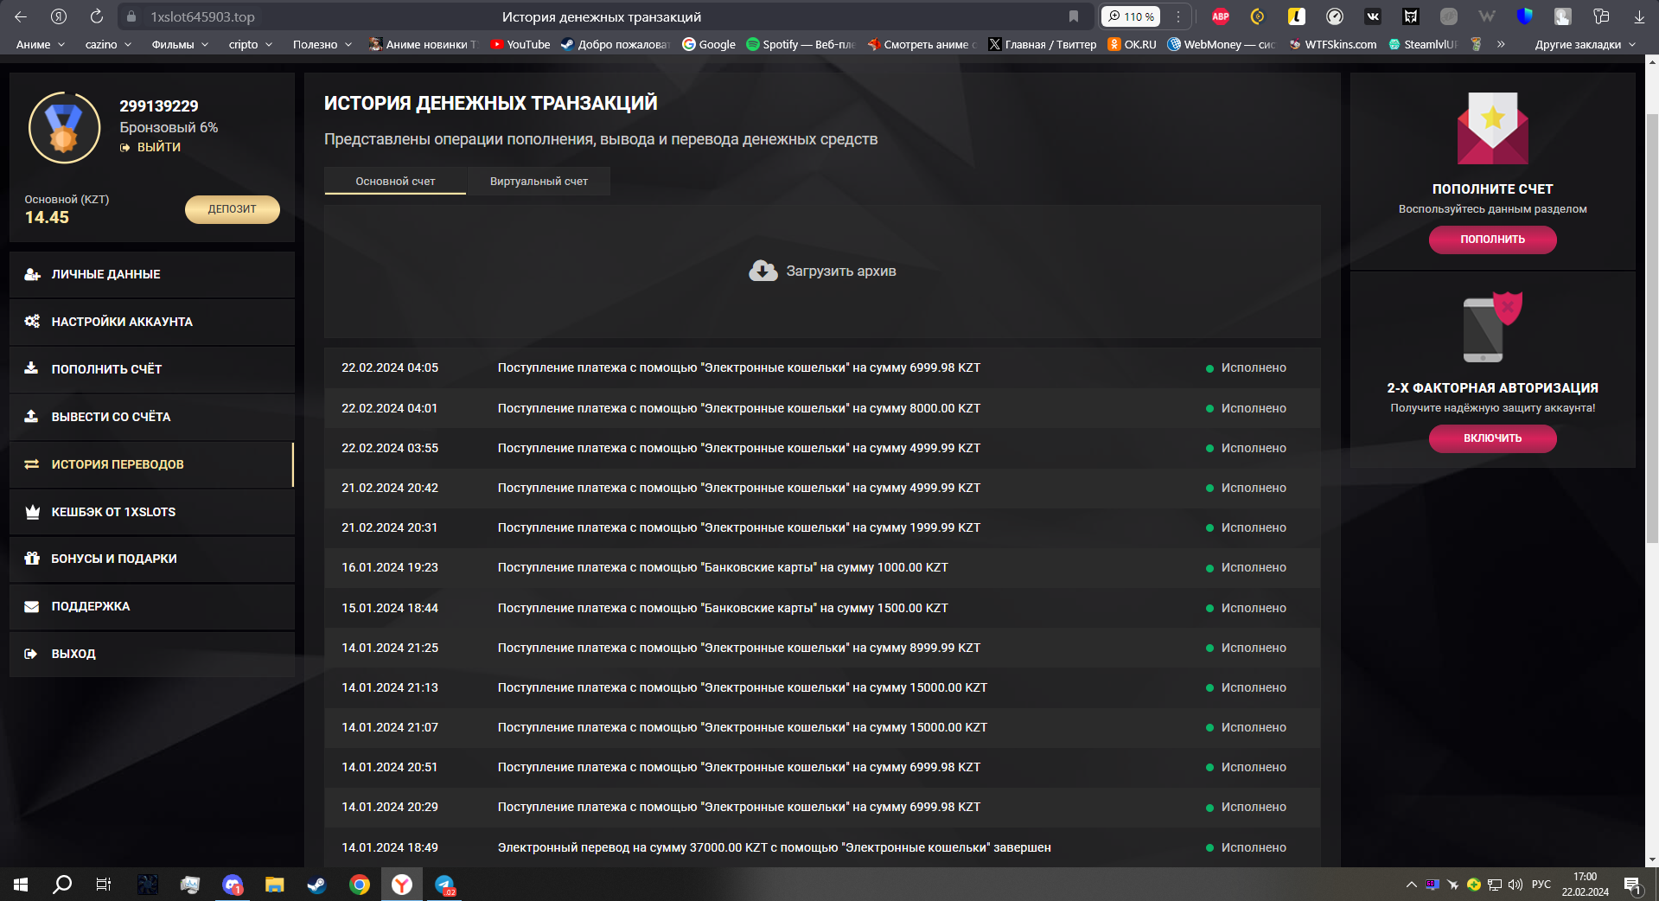Expand the cripto bookmarks folder
The width and height of the screenshot is (1659, 901).
click(x=251, y=44)
